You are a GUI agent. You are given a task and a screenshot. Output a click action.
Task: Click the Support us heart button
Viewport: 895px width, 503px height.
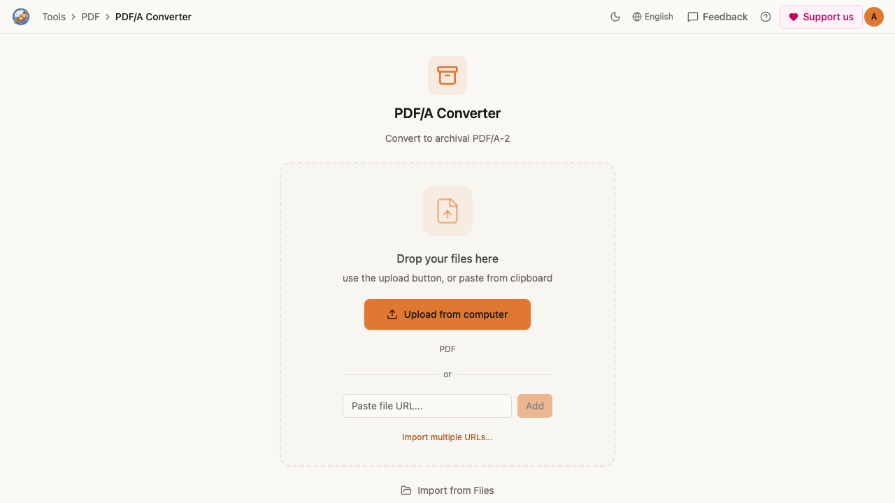coord(821,17)
